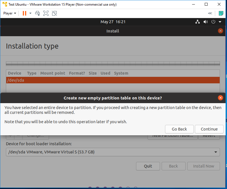Open the Ubuntu volume icon

point(205,22)
